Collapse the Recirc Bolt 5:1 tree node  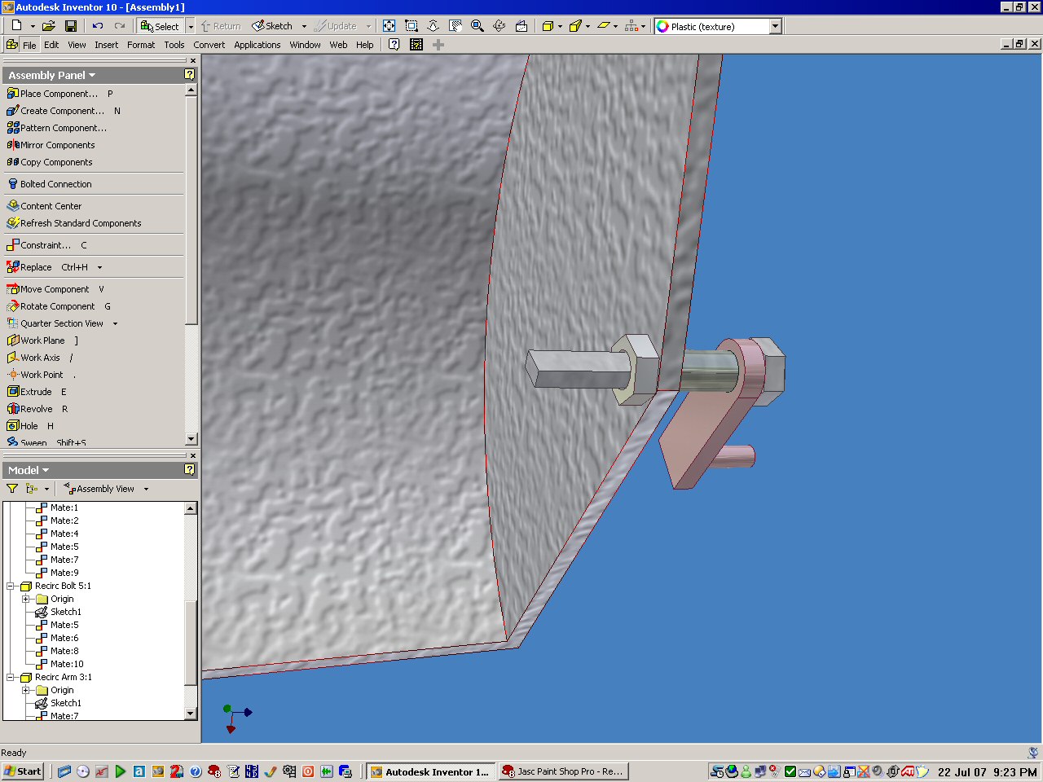pos(11,586)
